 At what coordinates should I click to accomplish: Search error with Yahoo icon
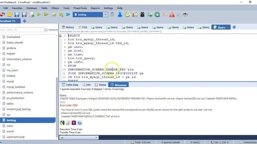[x=74, y=123]
